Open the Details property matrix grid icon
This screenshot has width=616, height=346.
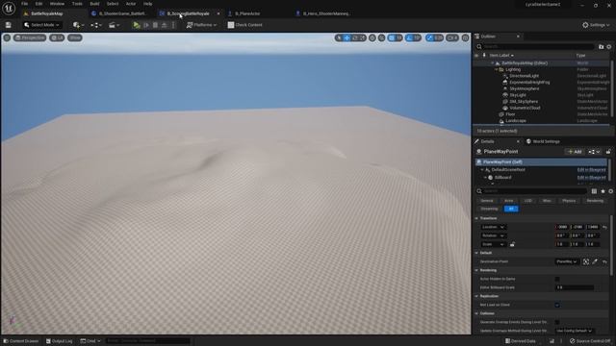(594, 191)
